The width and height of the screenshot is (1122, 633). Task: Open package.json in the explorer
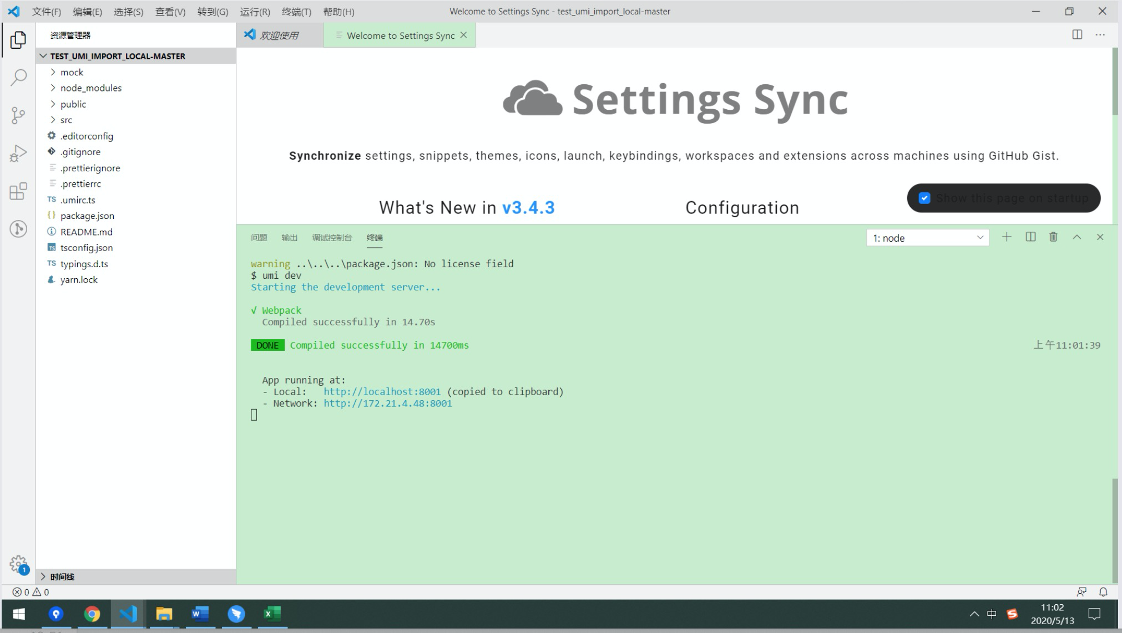click(x=87, y=216)
